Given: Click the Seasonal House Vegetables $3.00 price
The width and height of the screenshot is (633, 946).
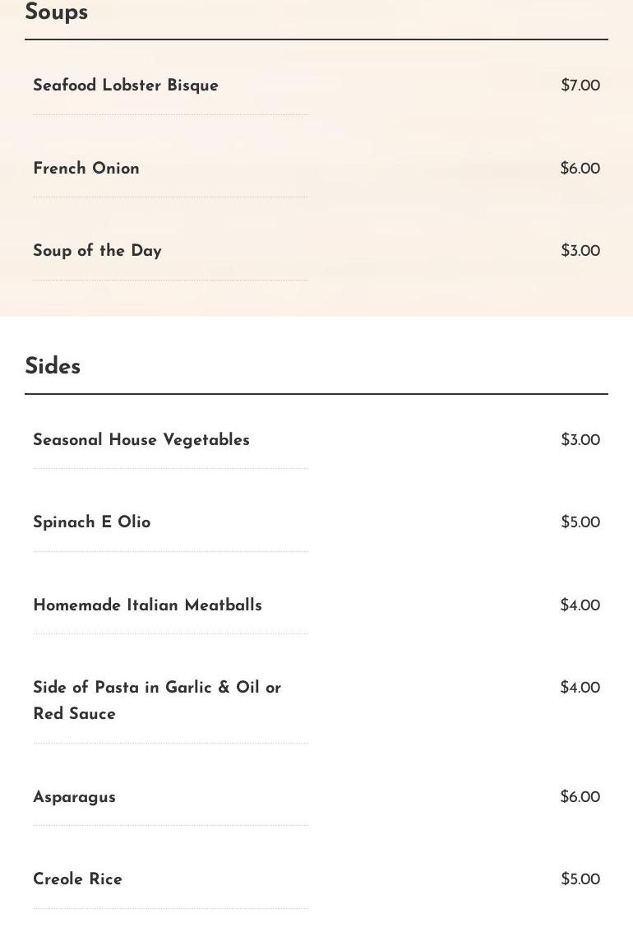Looking at the screenshot, I should click(x=580, y=440).
